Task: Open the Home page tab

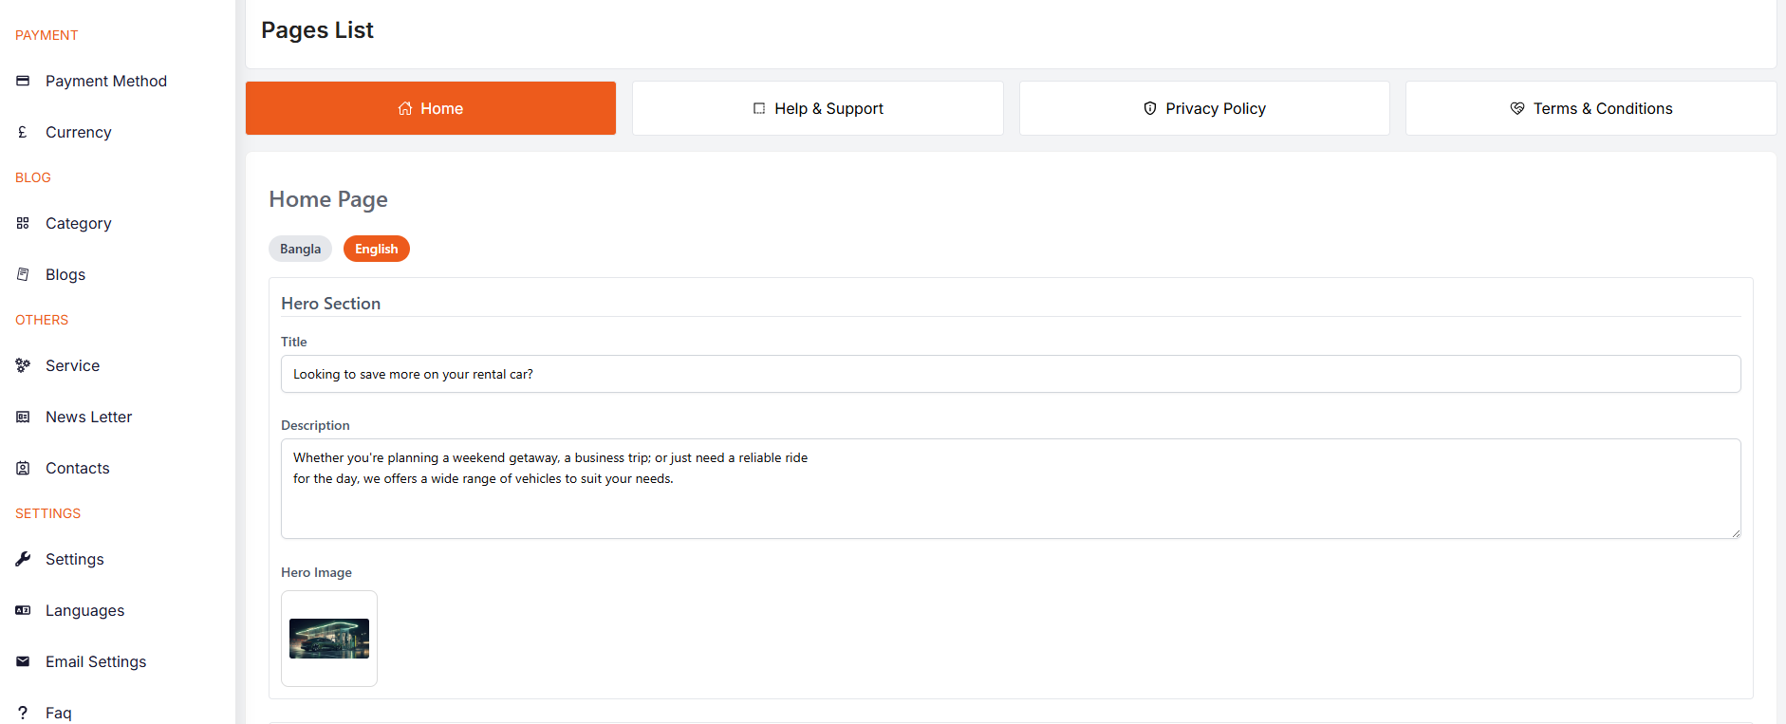Action: (x=431, y=108)
